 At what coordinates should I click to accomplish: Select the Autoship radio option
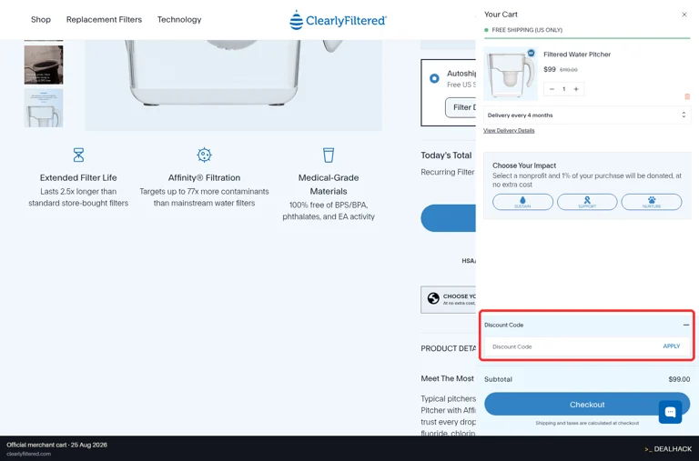click(x=434, y=78)
